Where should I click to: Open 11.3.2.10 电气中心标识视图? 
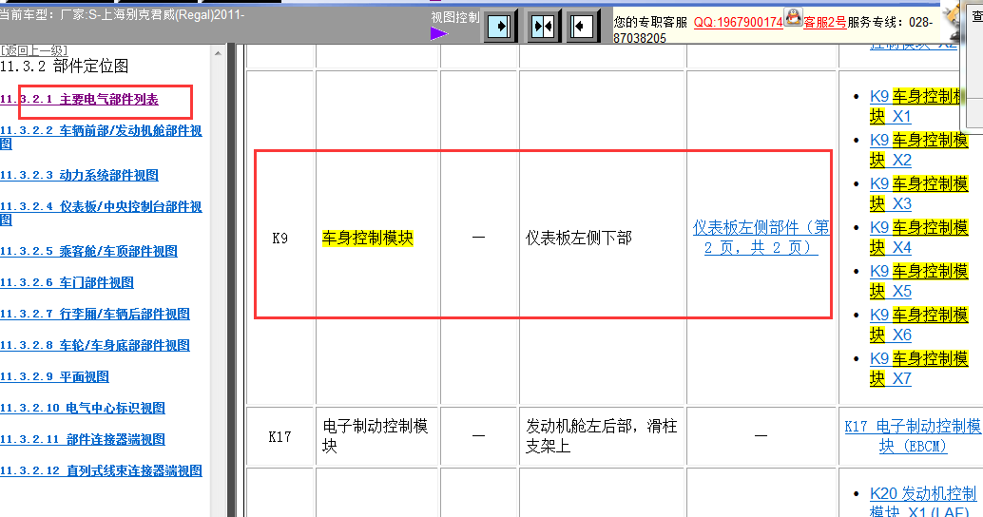coord(82,408)
